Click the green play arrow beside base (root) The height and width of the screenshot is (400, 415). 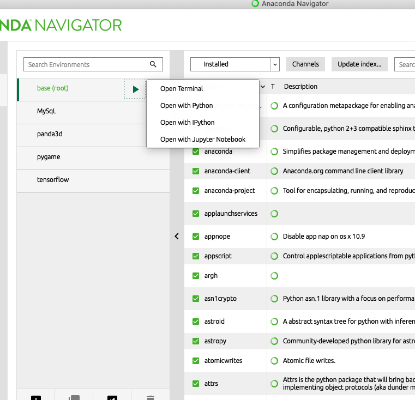pos(135,89)
